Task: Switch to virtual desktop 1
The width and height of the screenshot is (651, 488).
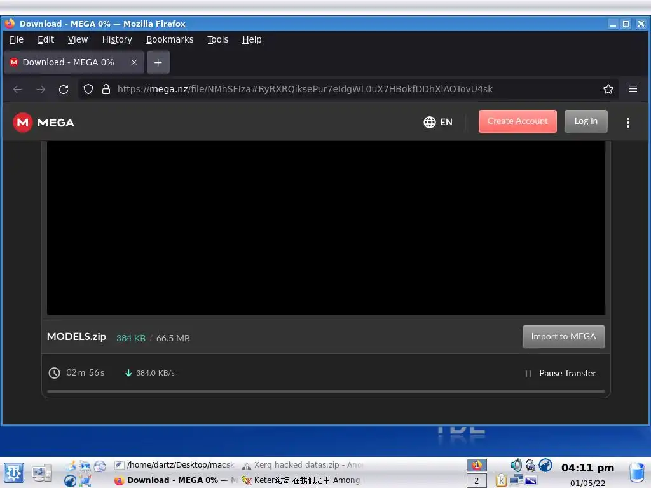Action: (x=477, y=466)
